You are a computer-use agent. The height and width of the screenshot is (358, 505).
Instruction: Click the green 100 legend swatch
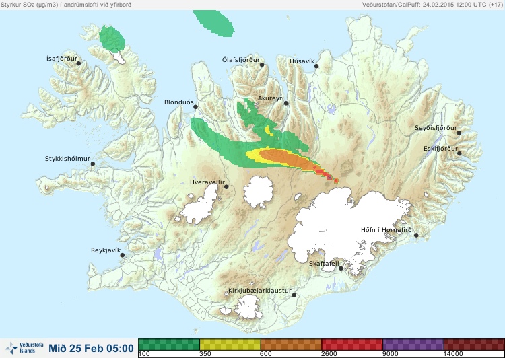point(169,345)
